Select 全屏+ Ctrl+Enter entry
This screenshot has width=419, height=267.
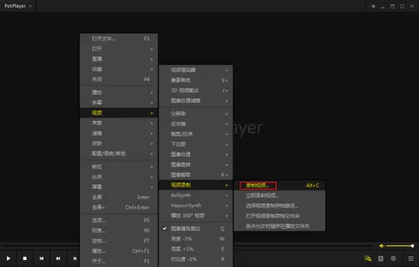119,208
